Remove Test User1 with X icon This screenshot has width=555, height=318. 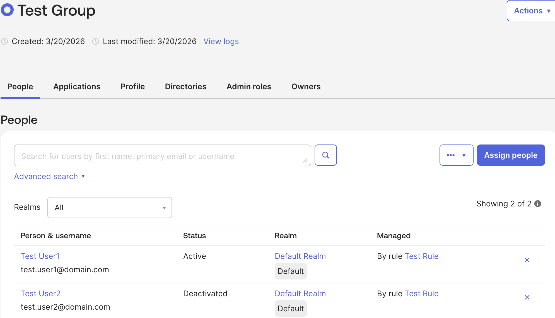pos(527,260)
